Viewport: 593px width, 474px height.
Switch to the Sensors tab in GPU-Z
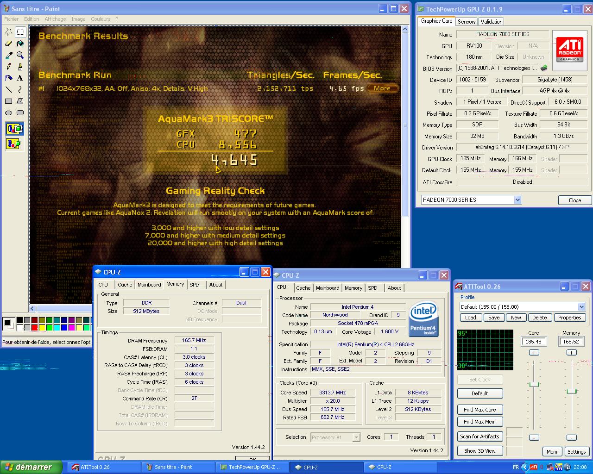click(467, 22)
